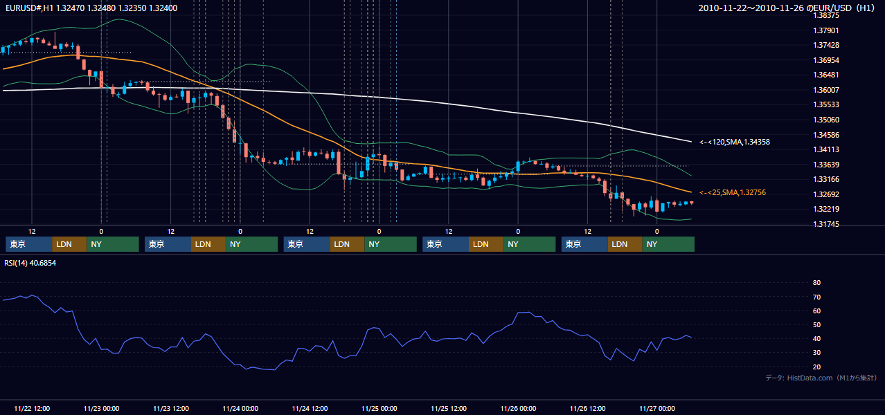Select the 11/26 00:00 time label
The width and height of the screenshot is (885, 415).
click(518, 408)
